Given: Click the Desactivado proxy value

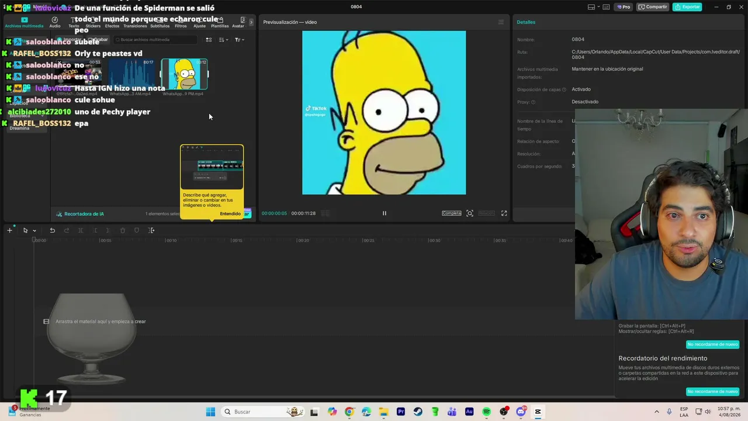Looking at the screenshot, I should click(585, 102).
